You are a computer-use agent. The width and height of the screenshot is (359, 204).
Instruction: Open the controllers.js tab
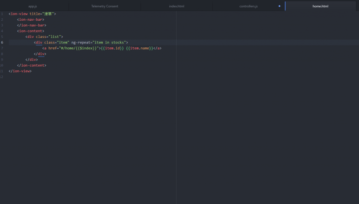tap(249, 6)
